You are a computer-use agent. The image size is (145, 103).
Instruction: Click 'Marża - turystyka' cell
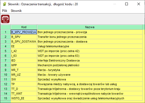tap(90, 70)
